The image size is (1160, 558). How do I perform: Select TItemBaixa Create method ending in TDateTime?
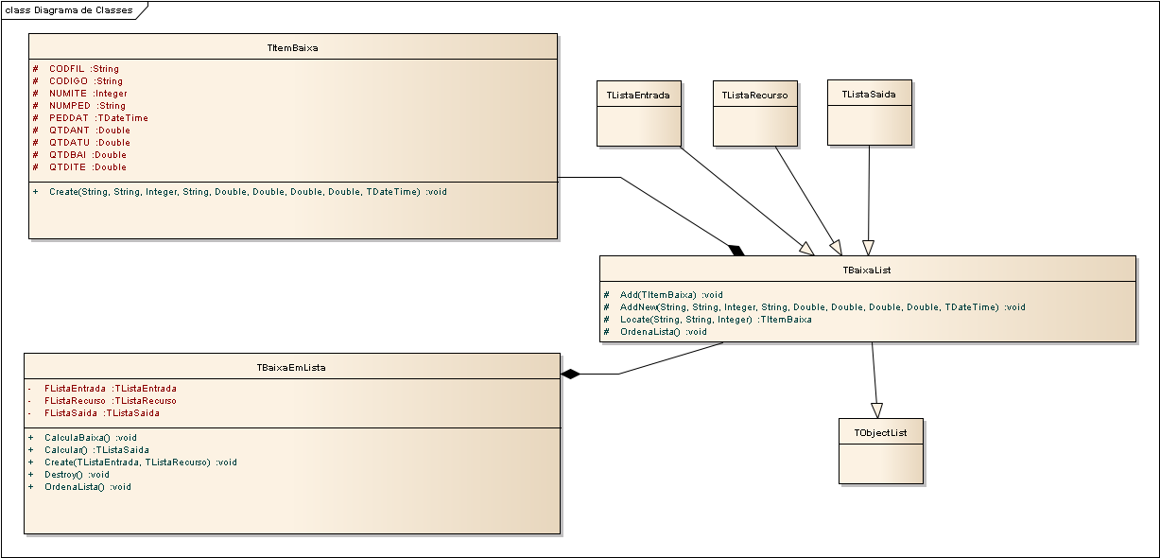coord(248,192)
